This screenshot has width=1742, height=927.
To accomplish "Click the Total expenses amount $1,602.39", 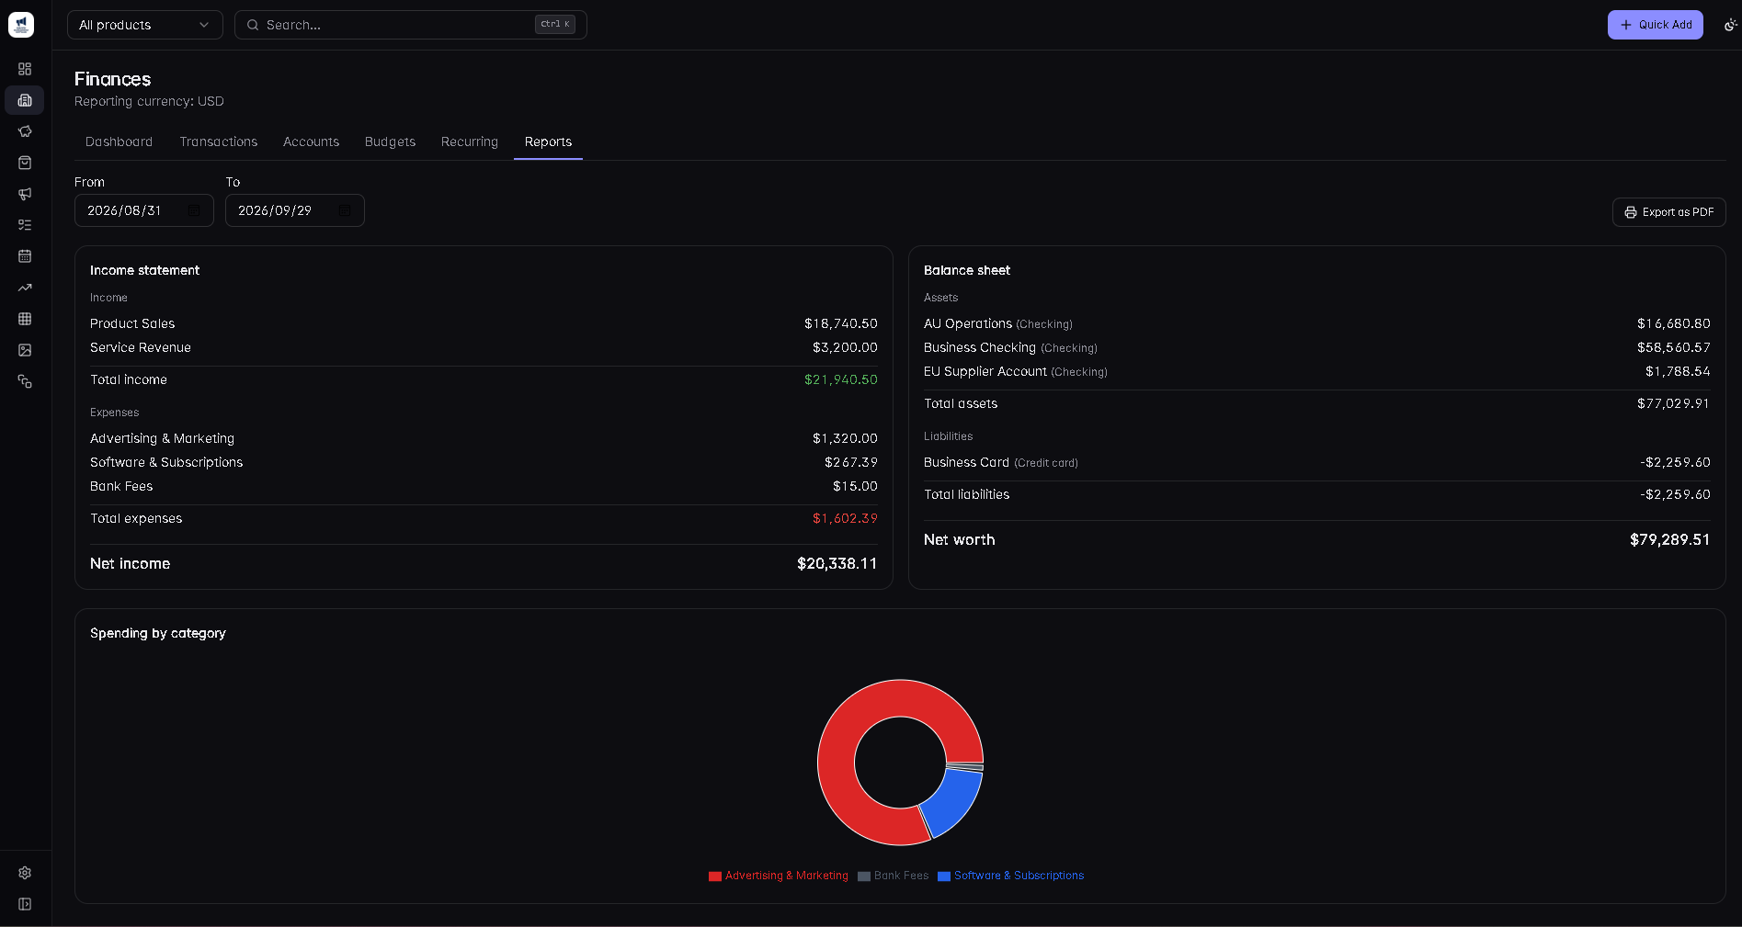I will pos(845,518).
